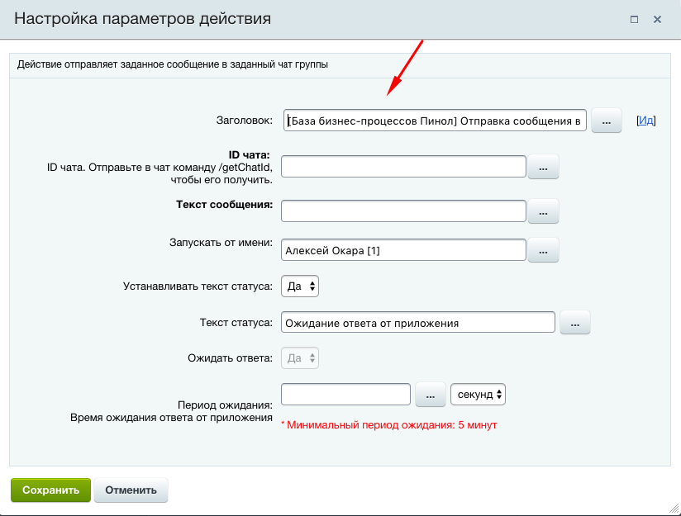Open Устанавливать текст статуса dropdown
The width and height of the screenshot is (681, 516).
300,286
